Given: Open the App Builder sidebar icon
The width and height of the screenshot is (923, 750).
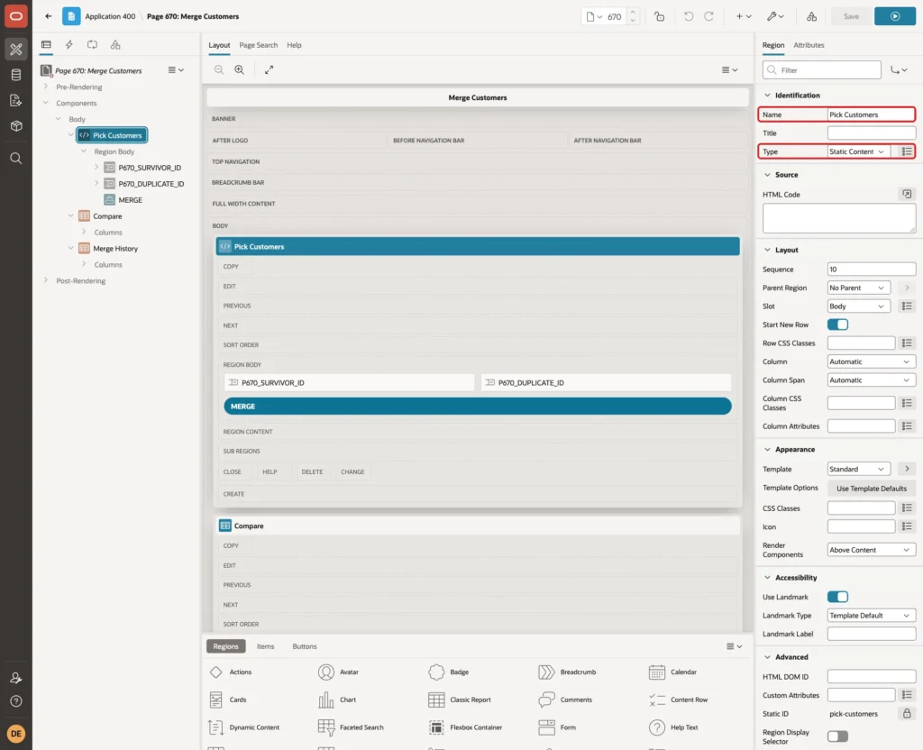Looking at the screenshot, I should click(16, 50).
